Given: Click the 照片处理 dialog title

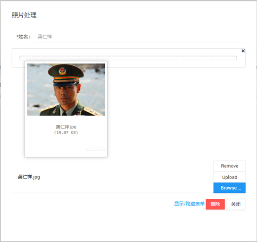Looking at the screenshot, I should point(24,15).
